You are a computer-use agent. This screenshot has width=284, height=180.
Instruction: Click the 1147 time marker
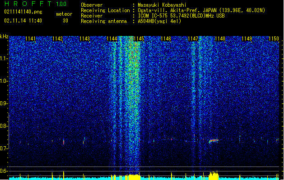193,39
